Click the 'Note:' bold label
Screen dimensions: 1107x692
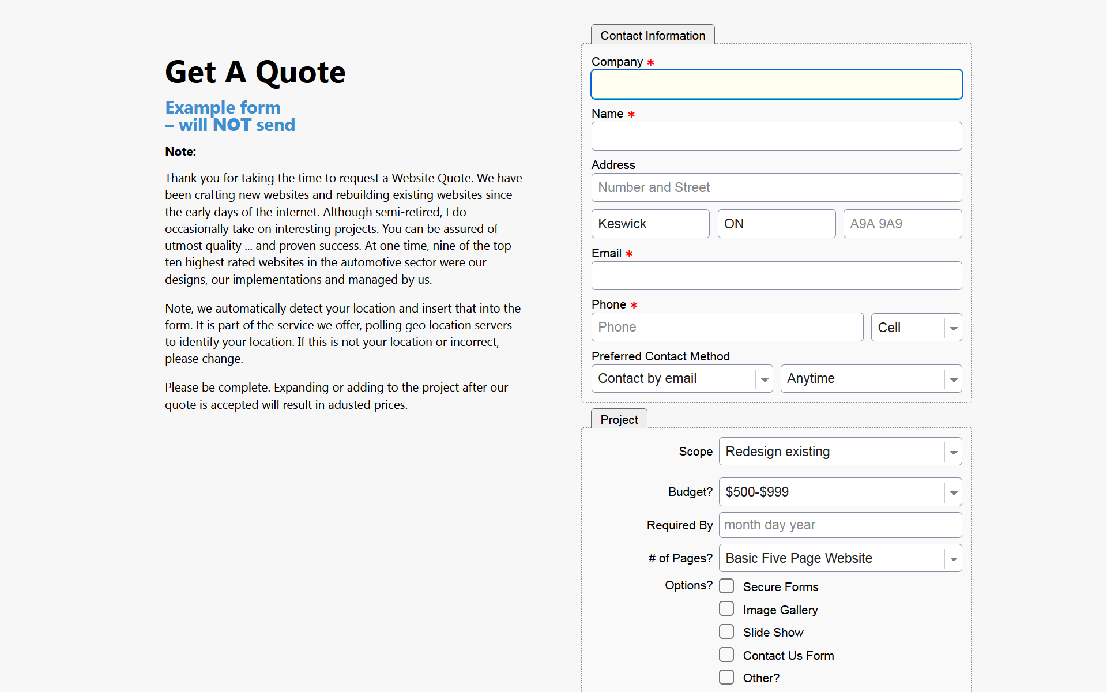pos(180,152)
